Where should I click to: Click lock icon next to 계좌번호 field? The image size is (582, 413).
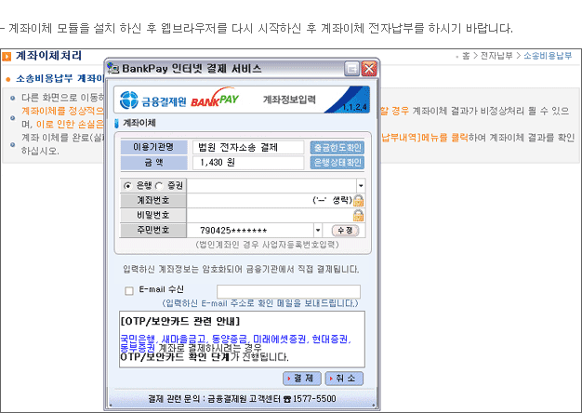358,201
